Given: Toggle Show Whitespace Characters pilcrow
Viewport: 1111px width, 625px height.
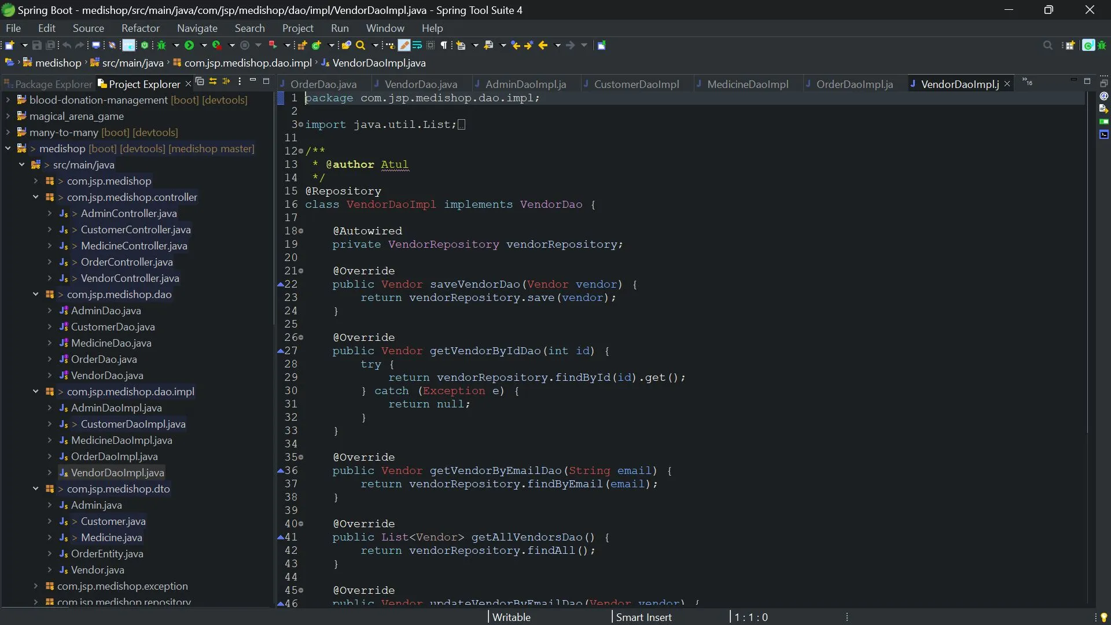Looking at the screenshot, I should 444,45.
